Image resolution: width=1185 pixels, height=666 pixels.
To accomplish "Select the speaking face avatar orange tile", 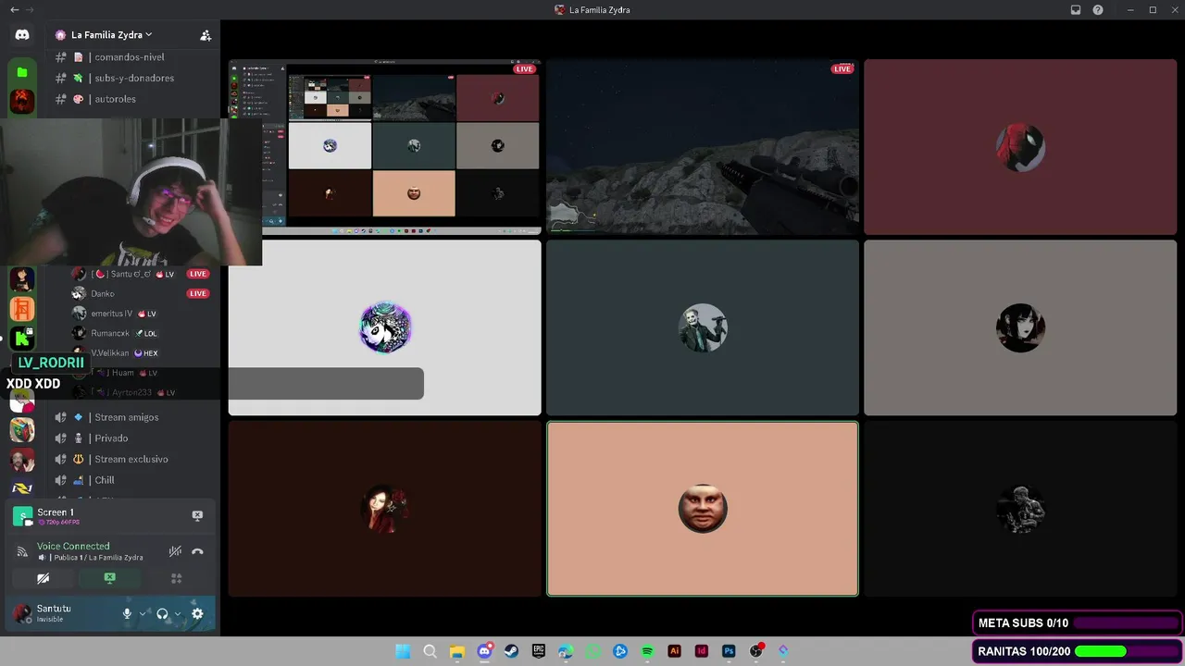I will coord(703,509).
